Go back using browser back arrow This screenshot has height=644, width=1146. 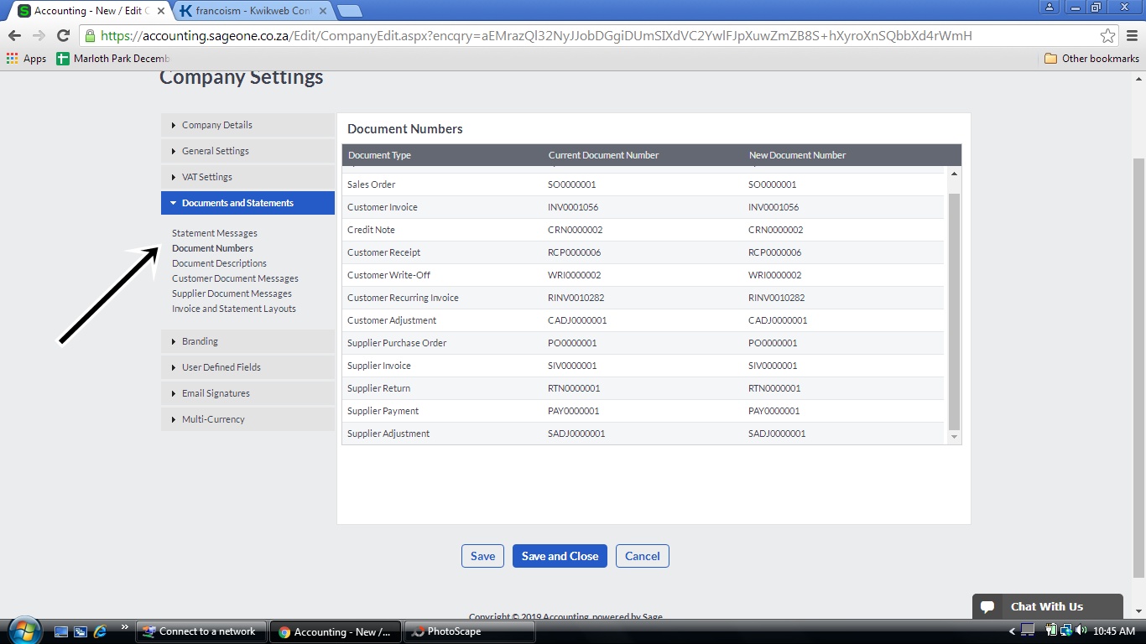14,35
